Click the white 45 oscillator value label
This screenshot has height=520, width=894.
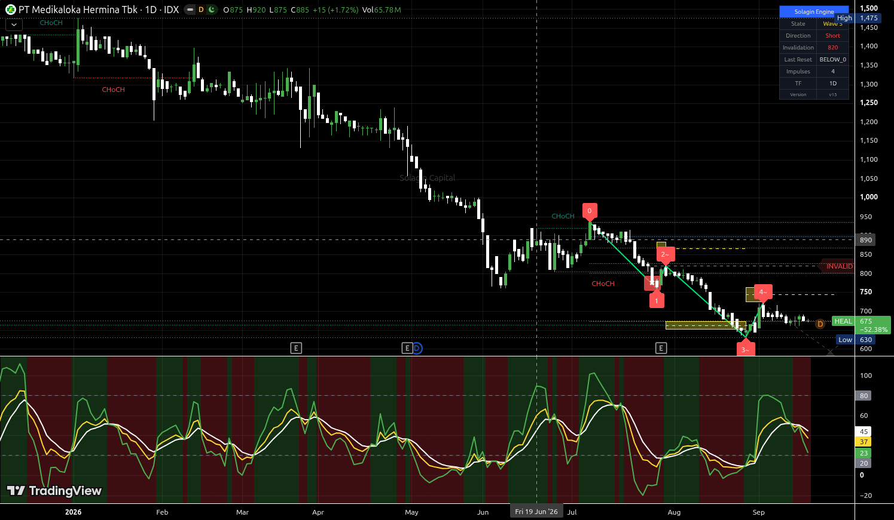864,432
